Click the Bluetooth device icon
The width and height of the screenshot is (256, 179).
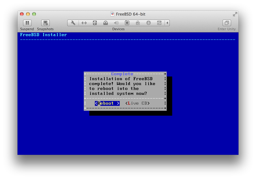pos(148,23)
